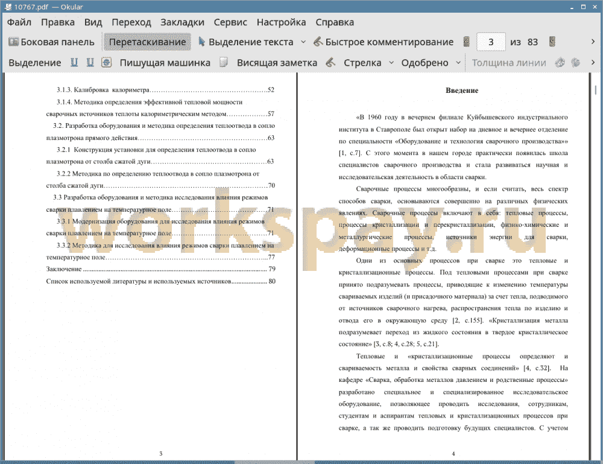Choose the Выделение highlighter annotation

tap(34, 63)
